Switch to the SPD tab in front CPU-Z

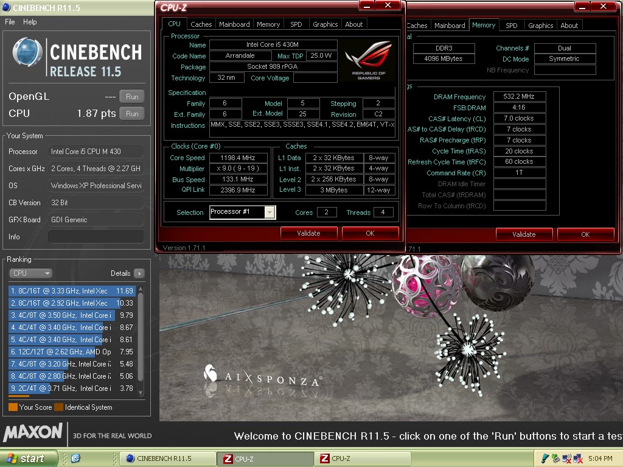click(296, 24)
